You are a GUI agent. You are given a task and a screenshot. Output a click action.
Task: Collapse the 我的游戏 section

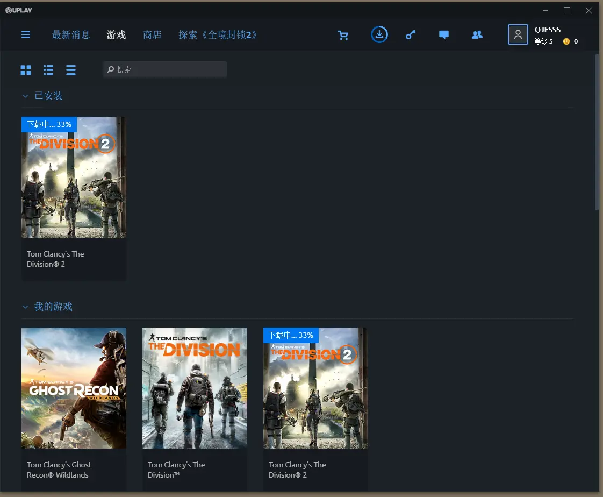25,307
